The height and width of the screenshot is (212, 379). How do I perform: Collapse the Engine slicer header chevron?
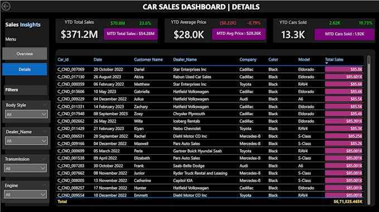click(x=43, y=185)
